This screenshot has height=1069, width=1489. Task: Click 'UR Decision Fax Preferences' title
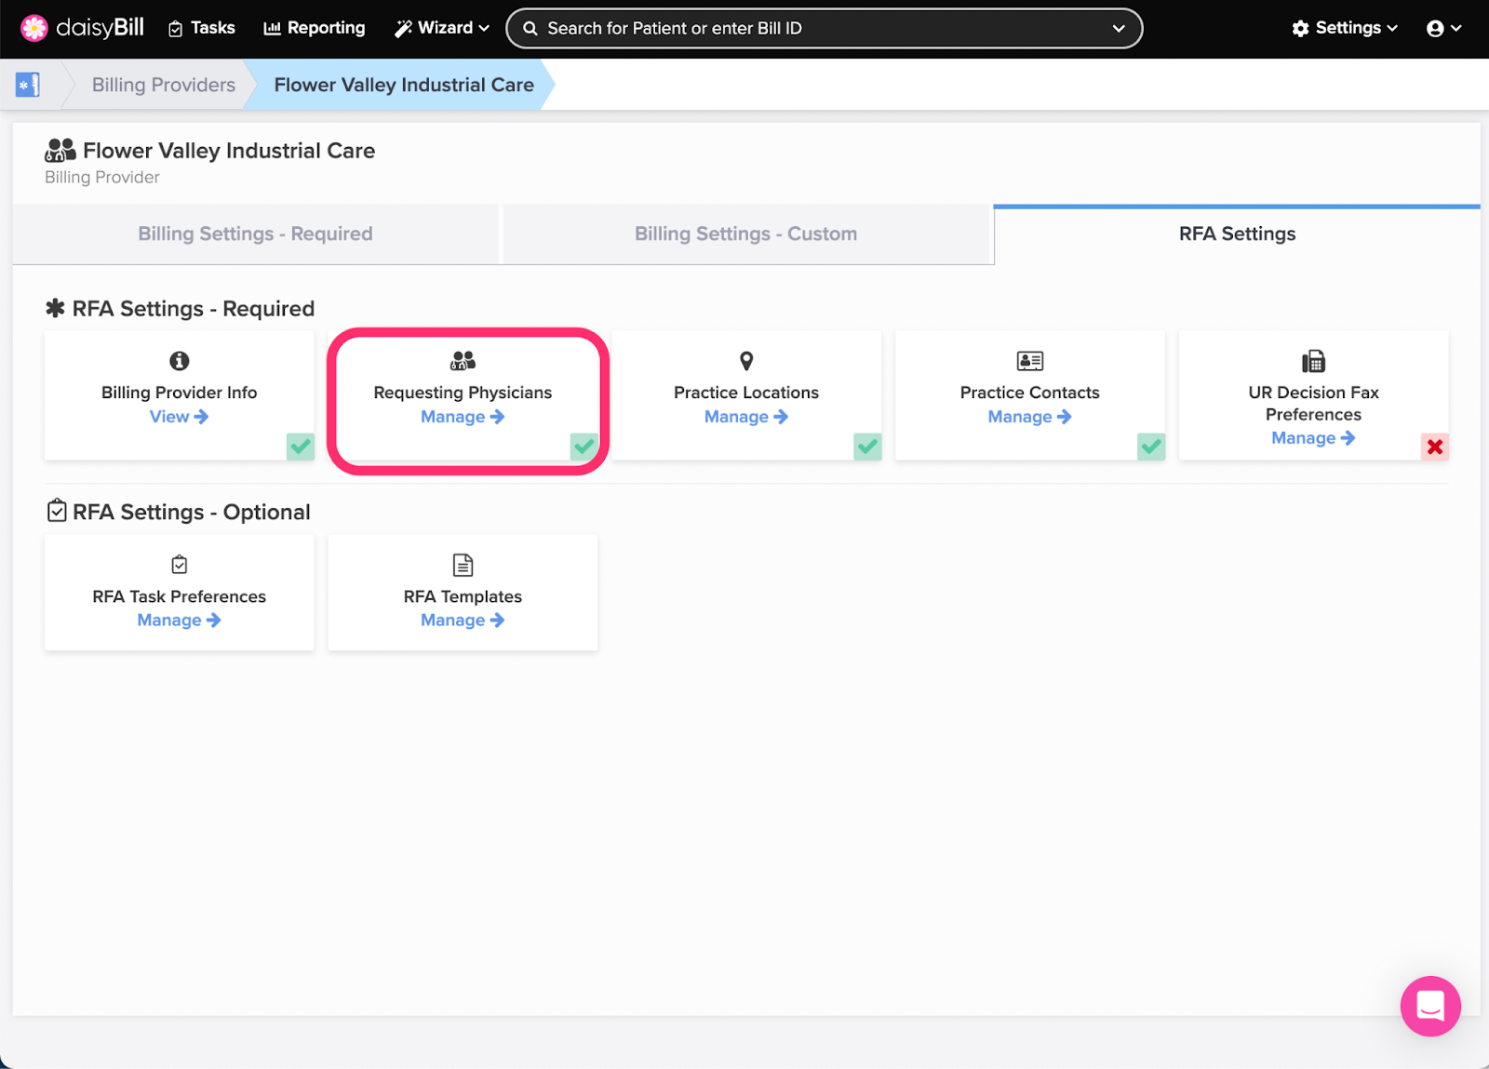point(1313,403)
